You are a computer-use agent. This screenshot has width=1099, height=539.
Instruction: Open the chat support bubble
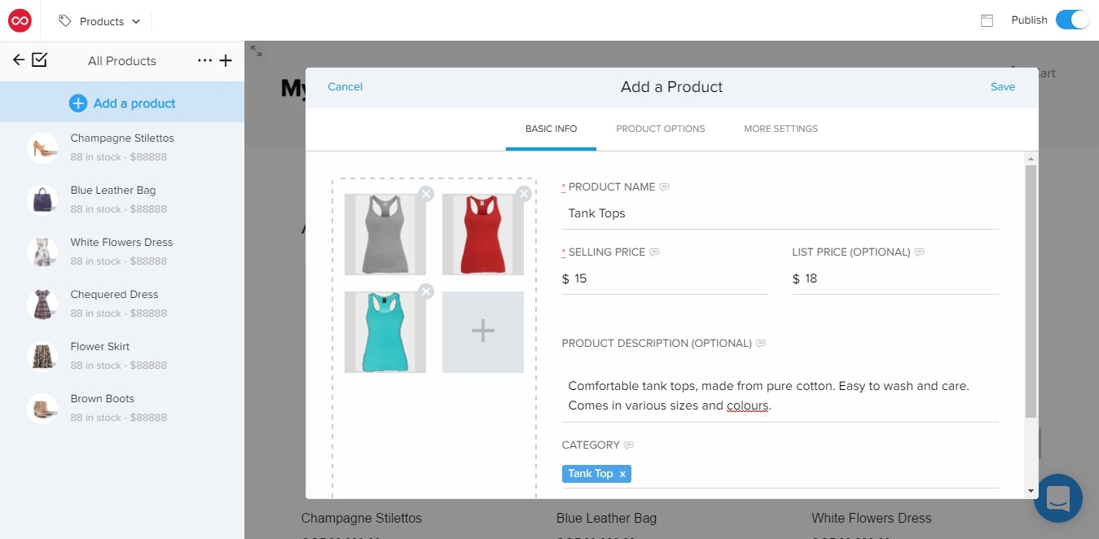pos(1057,498)
